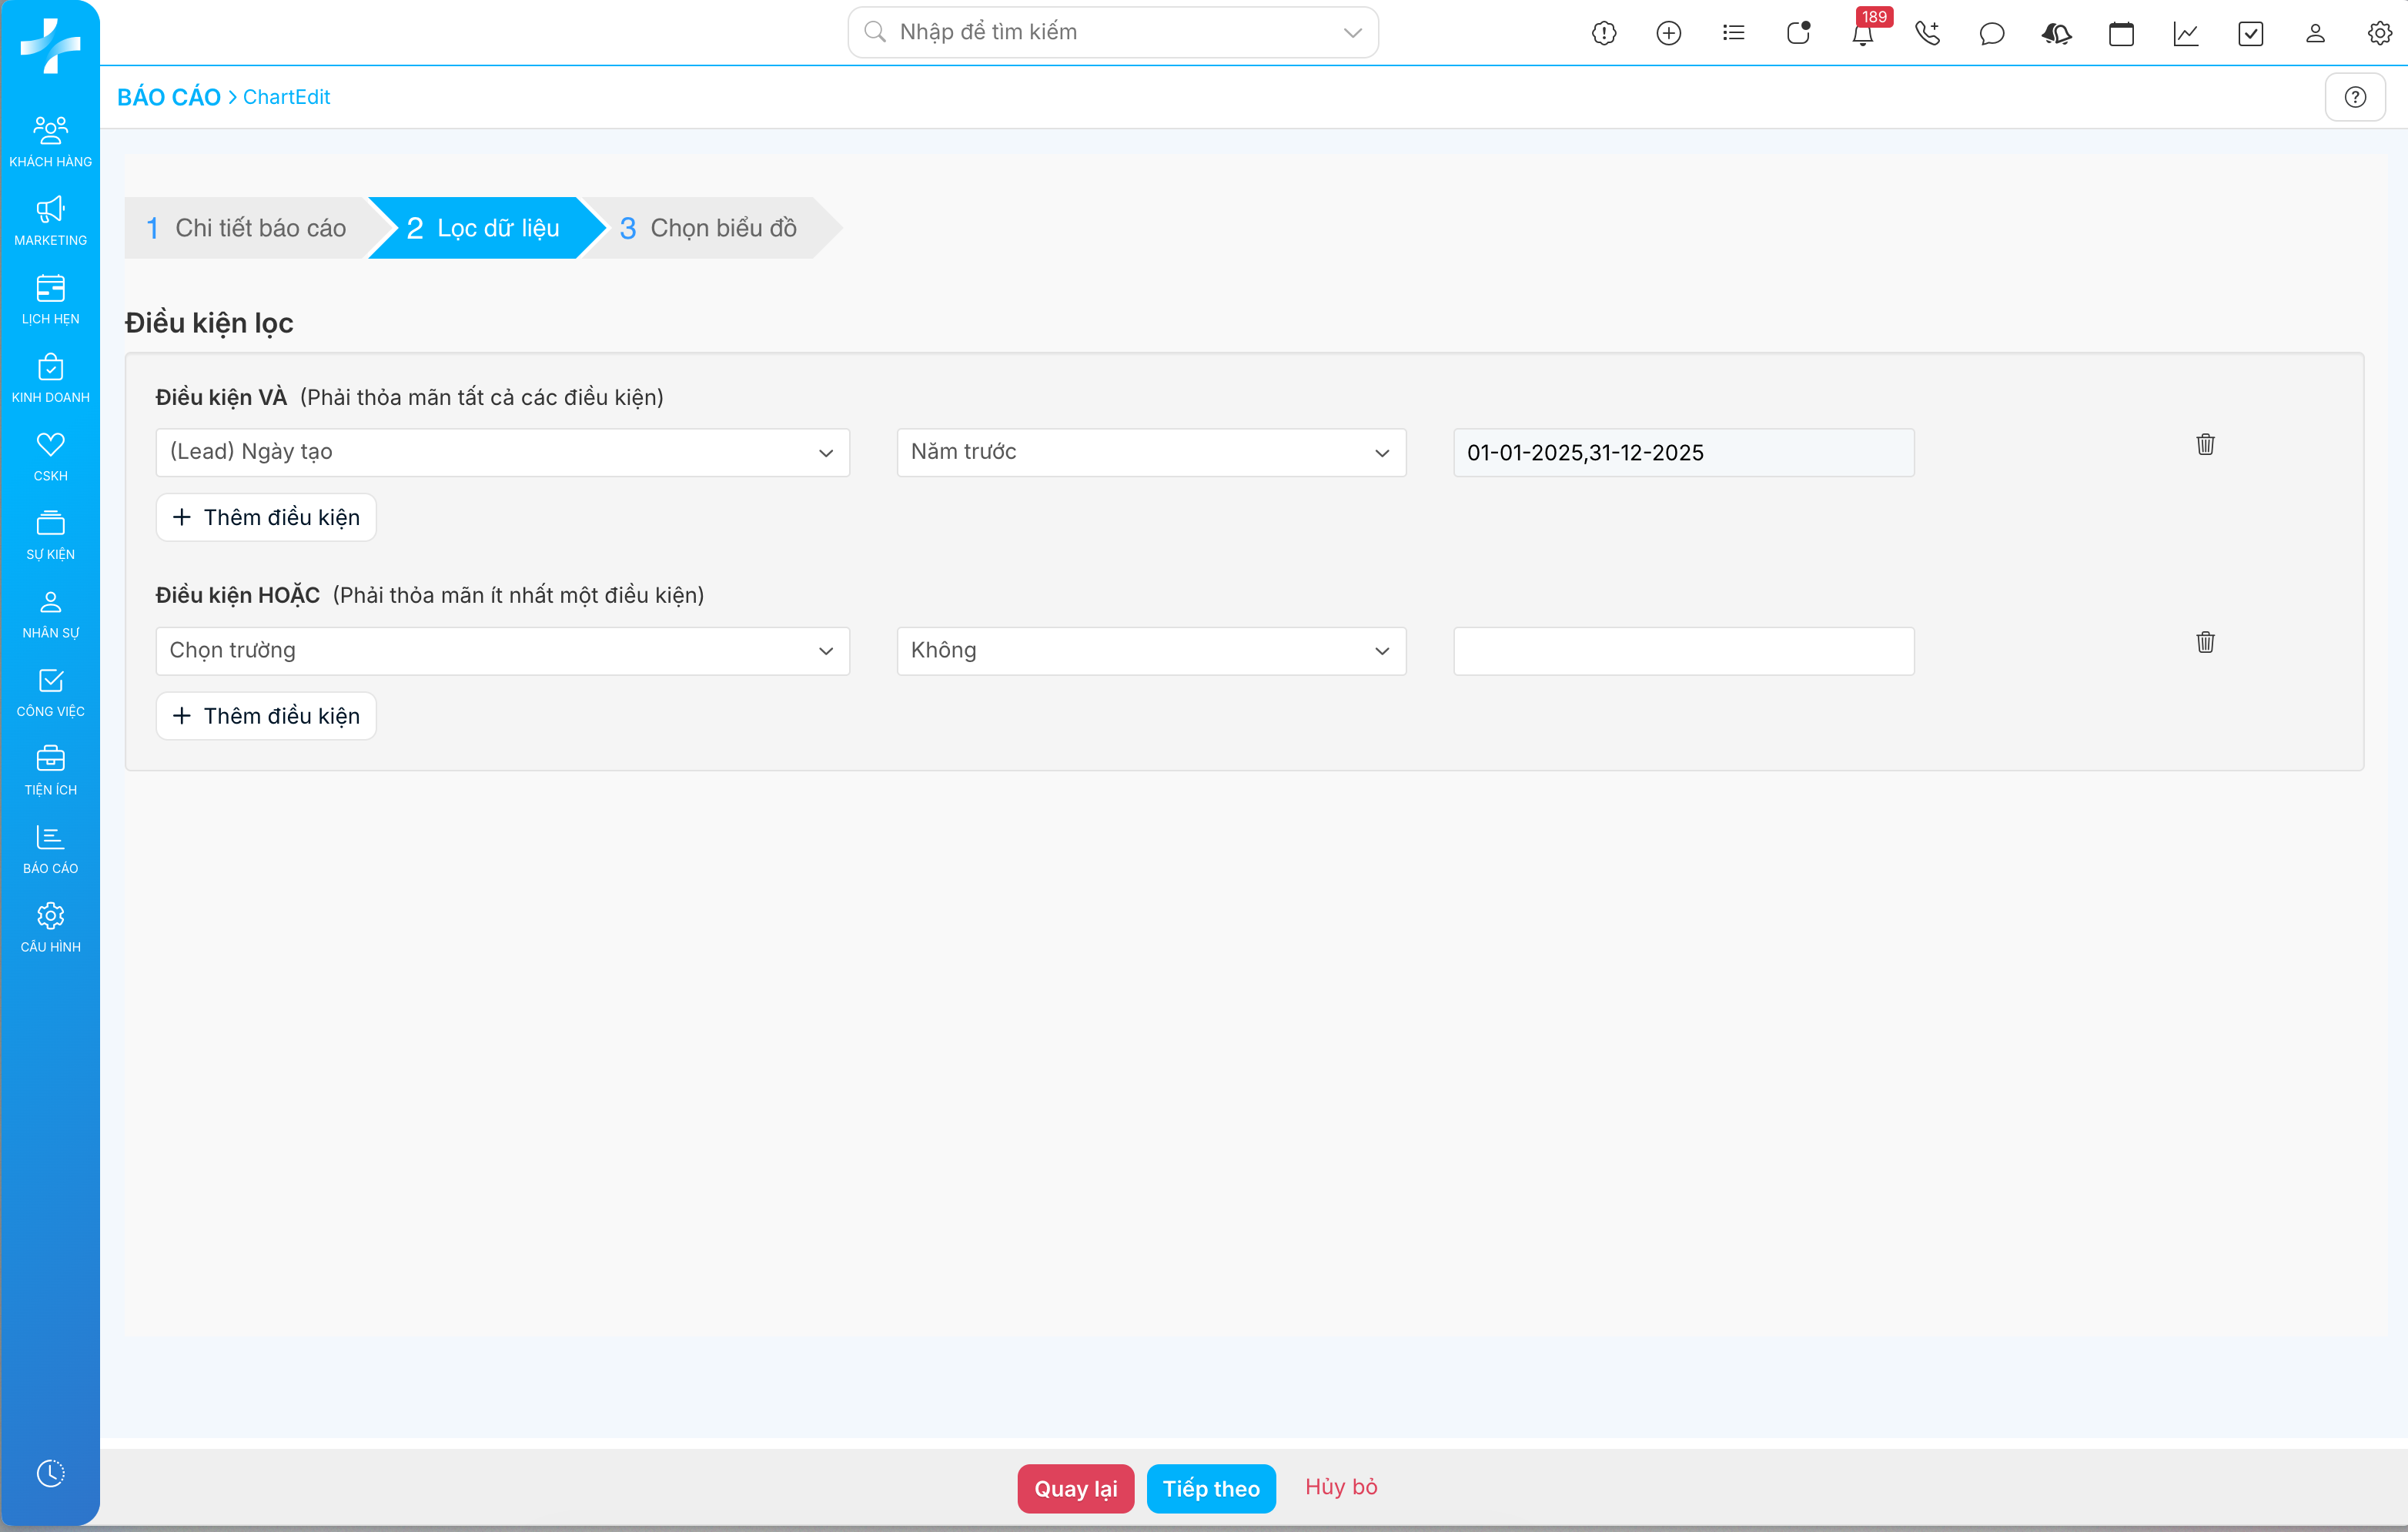Open the chat bubble icon
This screenshot has height=1532, width=2408.
[1991, 34]
